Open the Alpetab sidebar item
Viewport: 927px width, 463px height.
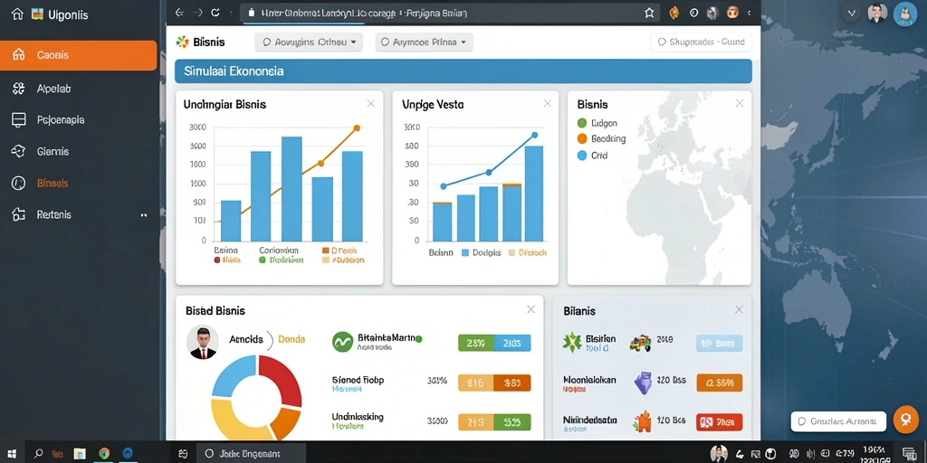coord(53,89)
